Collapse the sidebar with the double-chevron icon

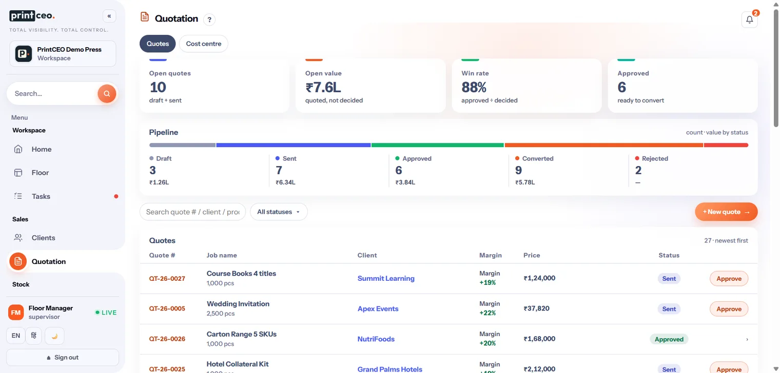[x=109, y=16]
